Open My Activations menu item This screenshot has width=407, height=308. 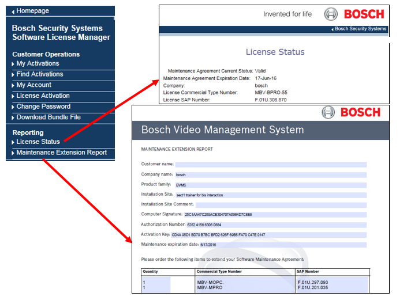[38, 63]
